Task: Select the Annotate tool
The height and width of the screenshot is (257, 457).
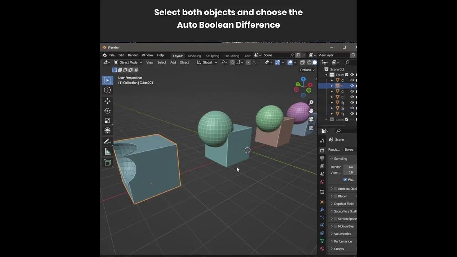Action: click(x=107, y=141)
